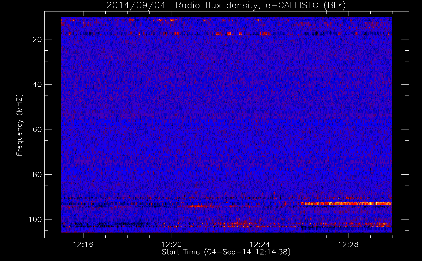This screenshot has width=422, height=261.
Task: Click the 12:24 time tick label
Action: coord(260,245)
